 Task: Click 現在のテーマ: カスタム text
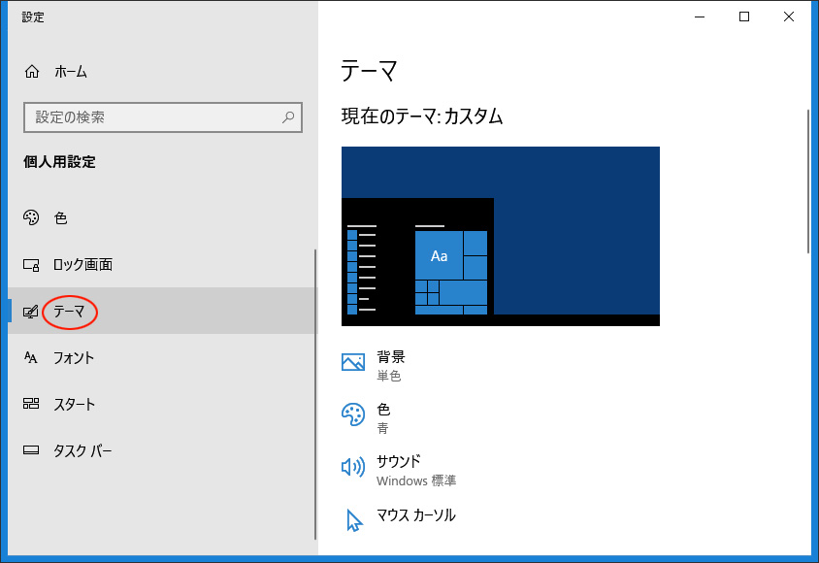click(x=422, y=116)
